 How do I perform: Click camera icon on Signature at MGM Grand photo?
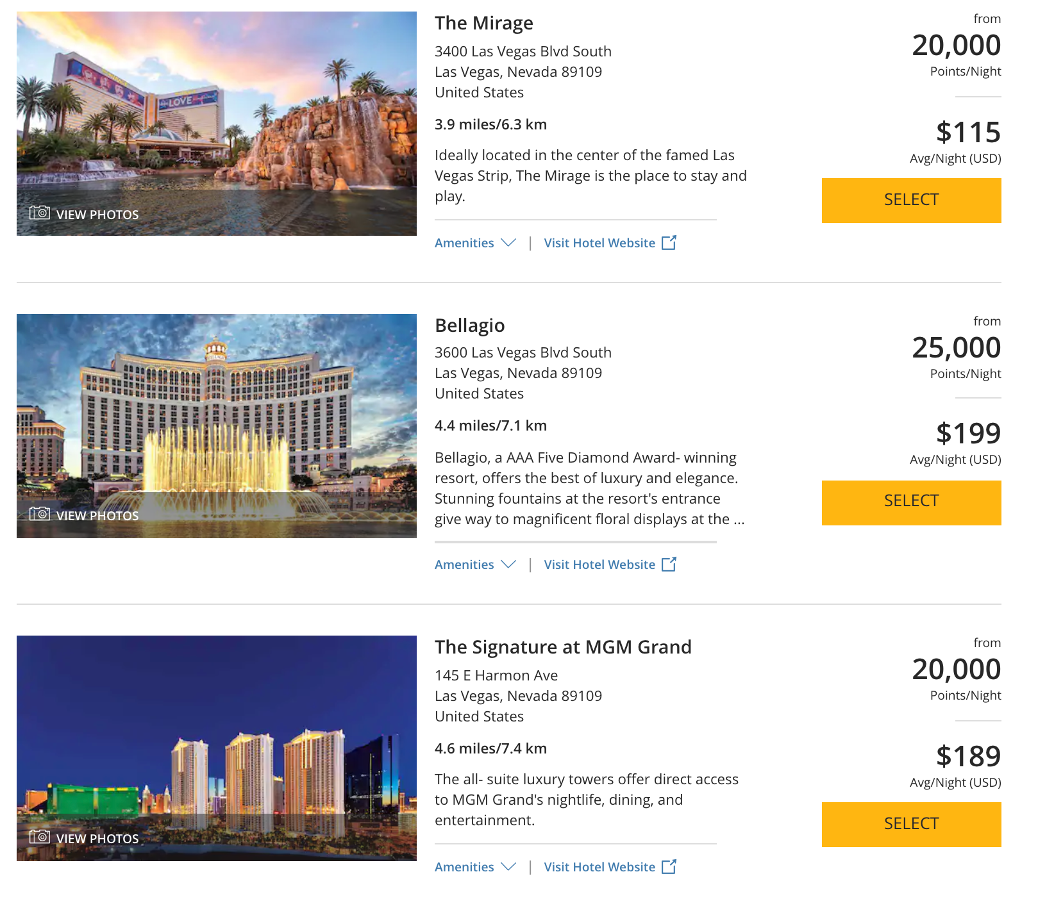pos(40,837)
